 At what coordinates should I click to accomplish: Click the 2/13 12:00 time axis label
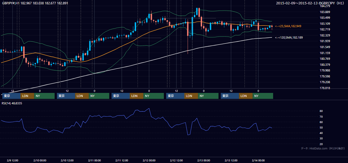(231, 160)
